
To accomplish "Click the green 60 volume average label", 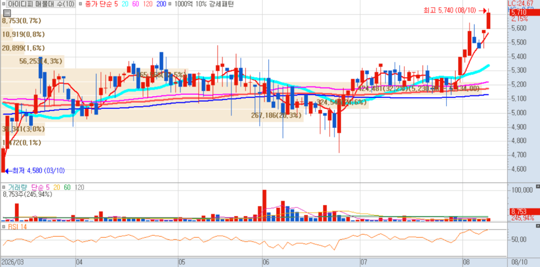I will [68, 188].
